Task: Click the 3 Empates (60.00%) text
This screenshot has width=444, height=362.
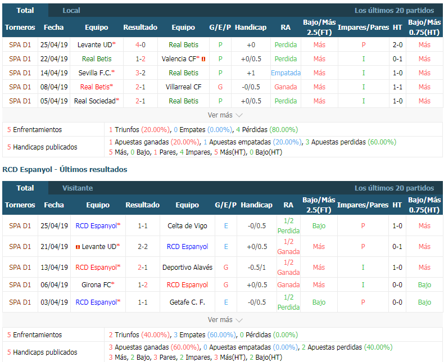Action: pyautogui.click(x=205, y=335)
